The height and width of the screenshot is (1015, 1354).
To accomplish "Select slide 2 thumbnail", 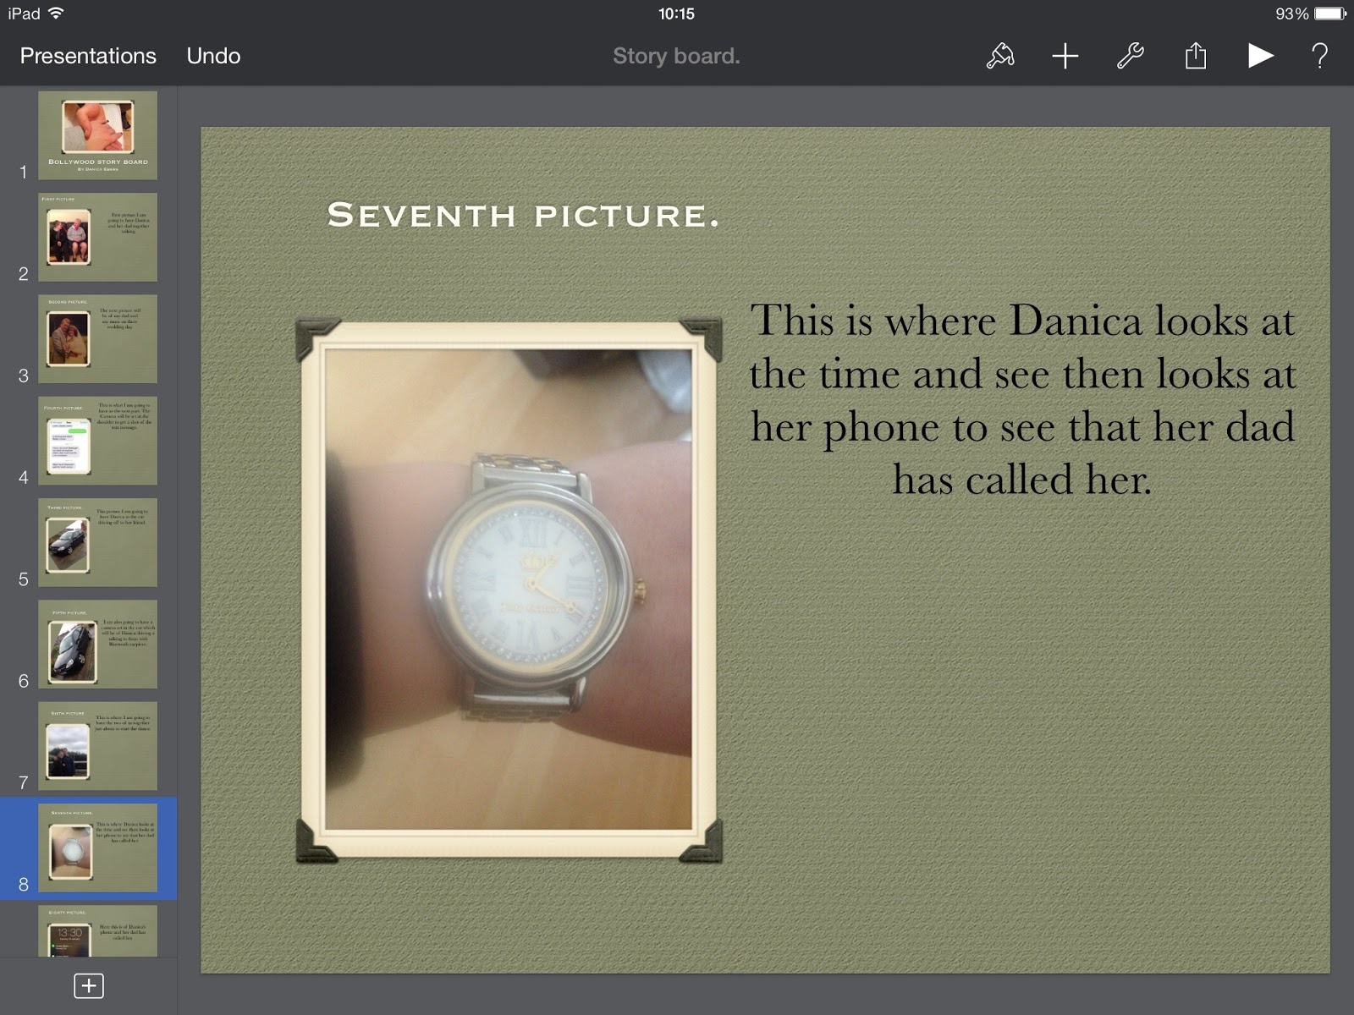I will (97, 237).
